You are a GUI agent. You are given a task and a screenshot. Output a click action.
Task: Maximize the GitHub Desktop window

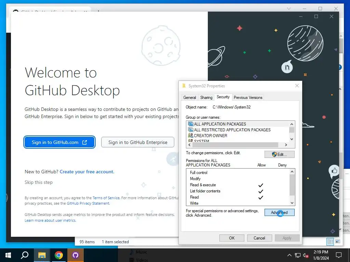coord(316,16)
